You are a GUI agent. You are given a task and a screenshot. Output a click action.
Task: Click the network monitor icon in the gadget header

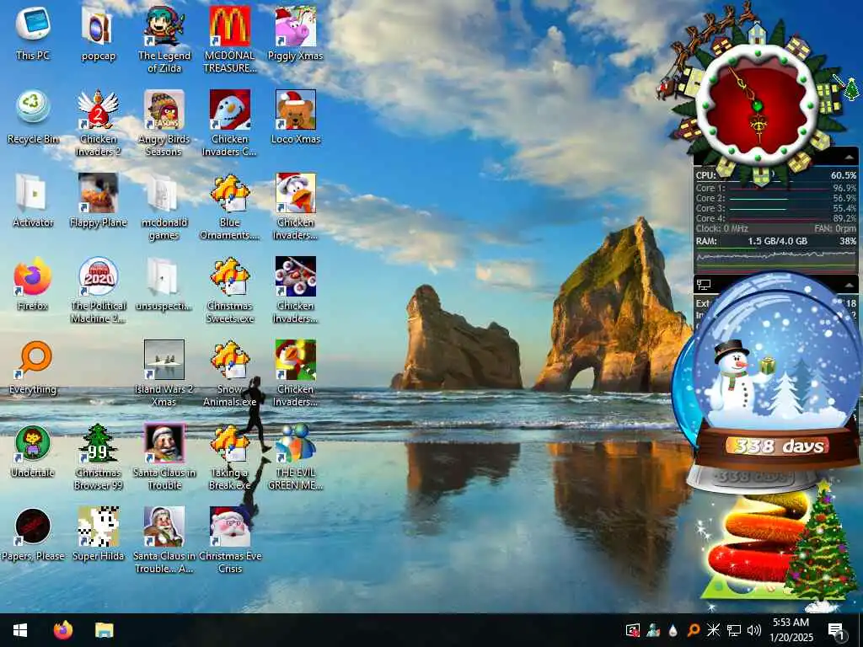(x=704, y=285)
